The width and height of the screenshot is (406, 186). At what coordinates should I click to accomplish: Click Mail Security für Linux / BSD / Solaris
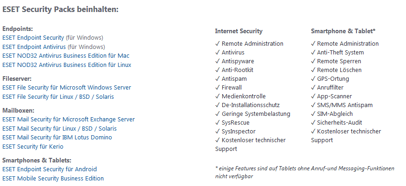coord(60,128)
